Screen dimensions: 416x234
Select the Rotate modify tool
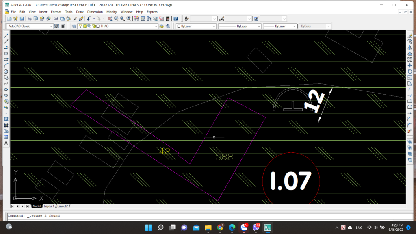tap(410, 71)
